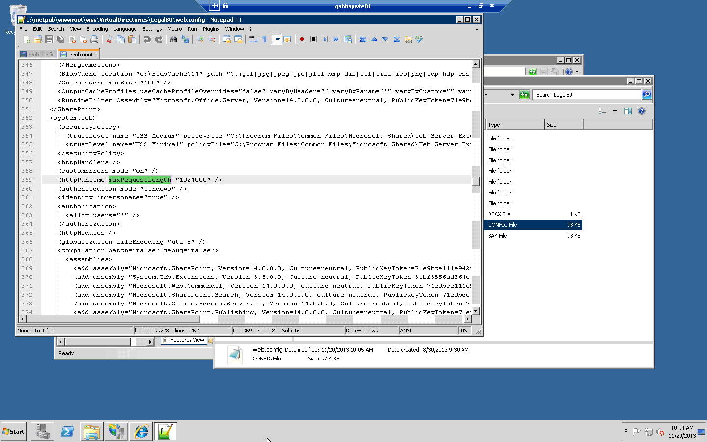Click the spell check ABC icon
707x442 pixels.
(419, 39)
